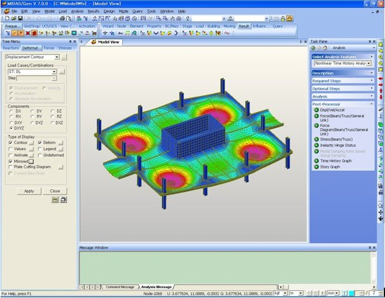The image size is (385, 298).
Task: Enable the Undeformed checkbox
Action: click(x=40, y=155)
